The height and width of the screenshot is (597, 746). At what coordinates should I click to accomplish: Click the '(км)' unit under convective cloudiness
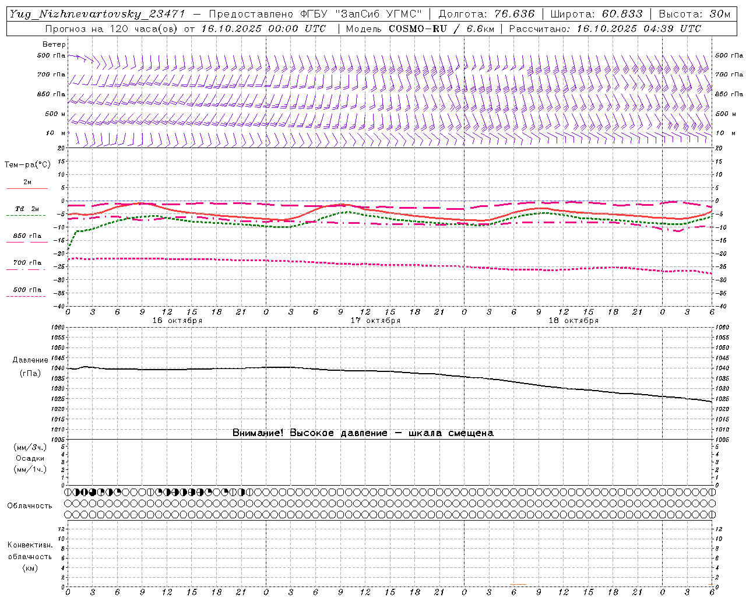30,568
